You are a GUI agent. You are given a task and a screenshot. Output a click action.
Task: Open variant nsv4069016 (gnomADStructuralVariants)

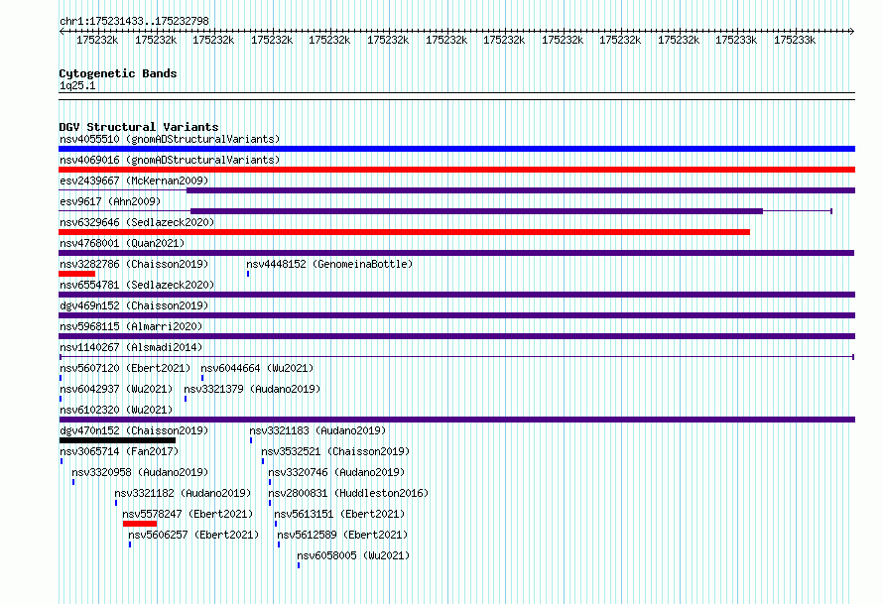[170, 160]
